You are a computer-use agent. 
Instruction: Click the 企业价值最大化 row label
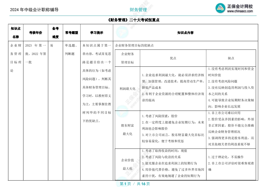click(127, 164)
